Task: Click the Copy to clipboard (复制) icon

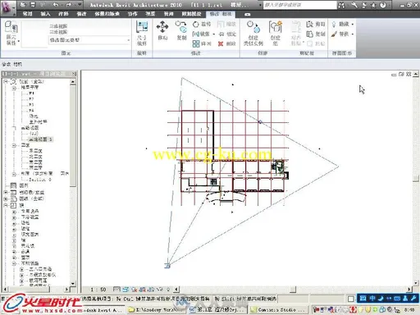Action: [x=309, y=34]
